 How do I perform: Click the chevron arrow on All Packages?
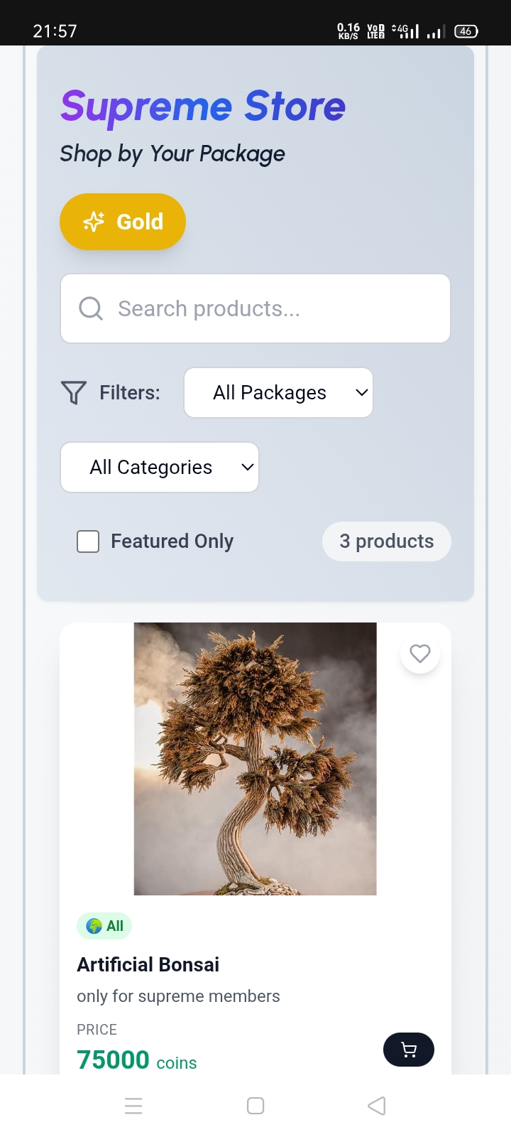point(362,392)
